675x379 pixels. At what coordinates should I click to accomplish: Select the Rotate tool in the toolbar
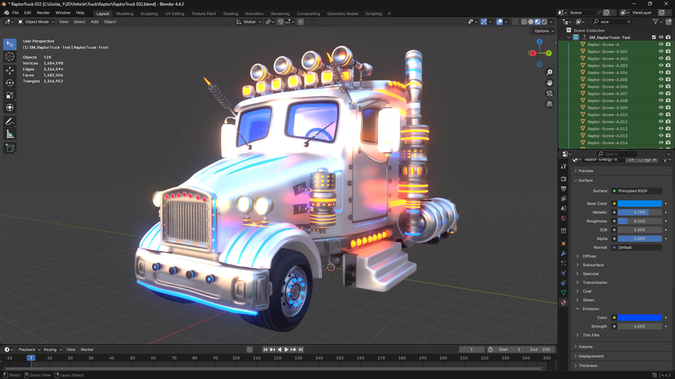point(9,83)
